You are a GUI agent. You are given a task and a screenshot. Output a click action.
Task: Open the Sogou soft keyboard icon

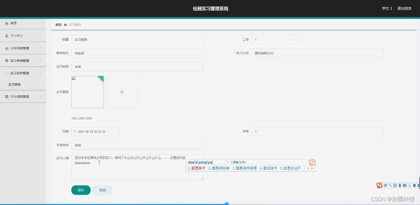[x=404, y=185]
